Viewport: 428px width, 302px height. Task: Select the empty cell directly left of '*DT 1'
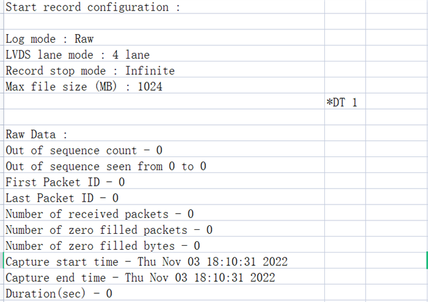(x=160, y=102)
